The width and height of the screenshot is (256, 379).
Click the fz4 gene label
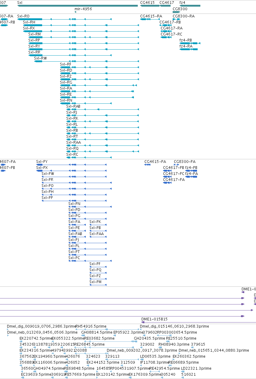[182, 2]
